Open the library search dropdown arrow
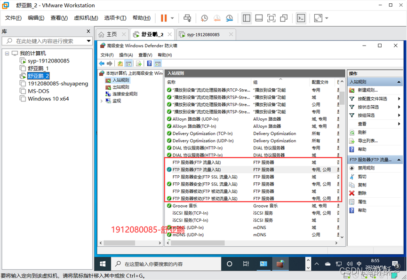This screenshot has width=407, height=280. point(89,41)
